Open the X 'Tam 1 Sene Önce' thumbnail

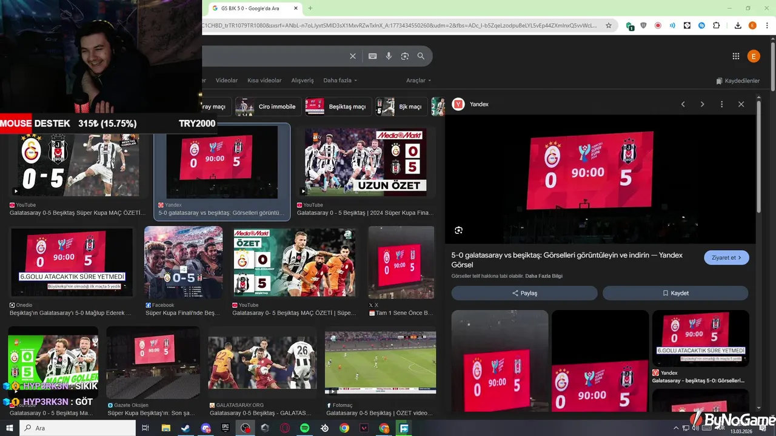(x=401, y=262)
